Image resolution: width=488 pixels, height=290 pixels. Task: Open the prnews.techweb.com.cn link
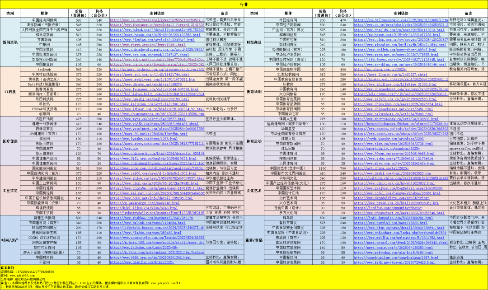click(x=157, y=70)
